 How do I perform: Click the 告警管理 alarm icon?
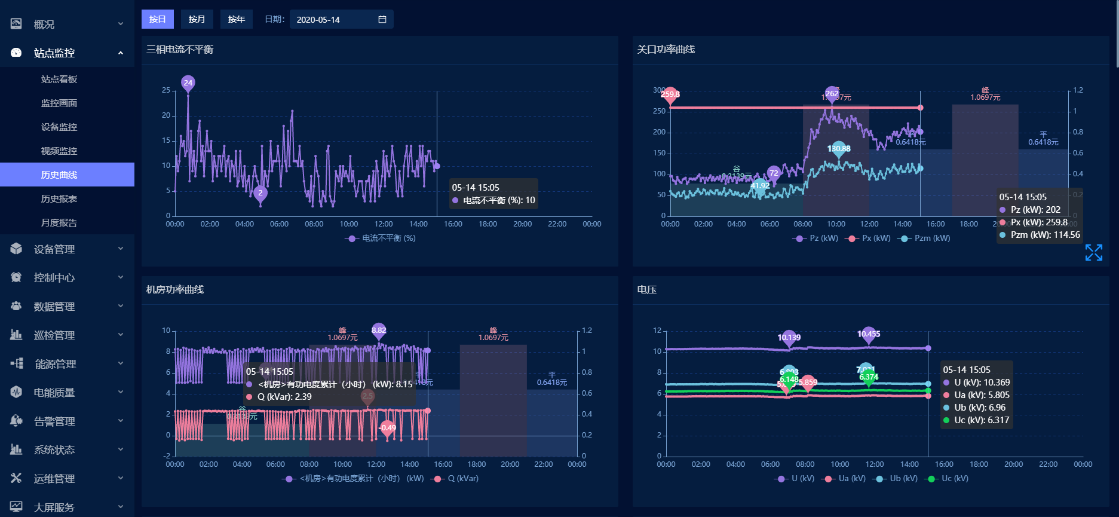pos(16,421)
